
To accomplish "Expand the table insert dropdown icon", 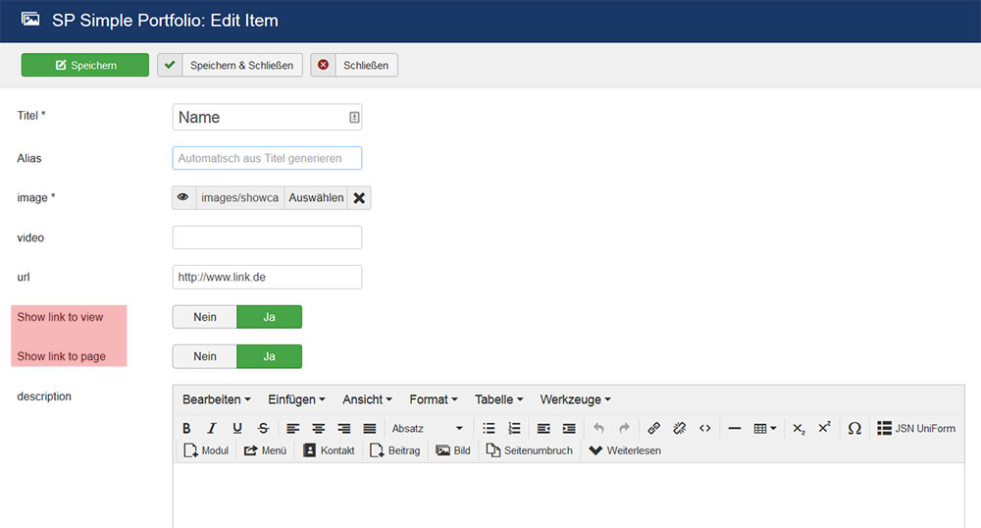I will pos(765,429).
